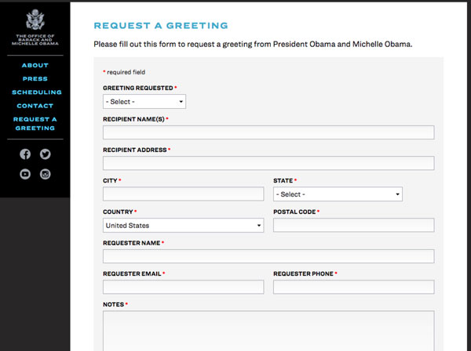Open the Country dropdown showing United States

183,226
